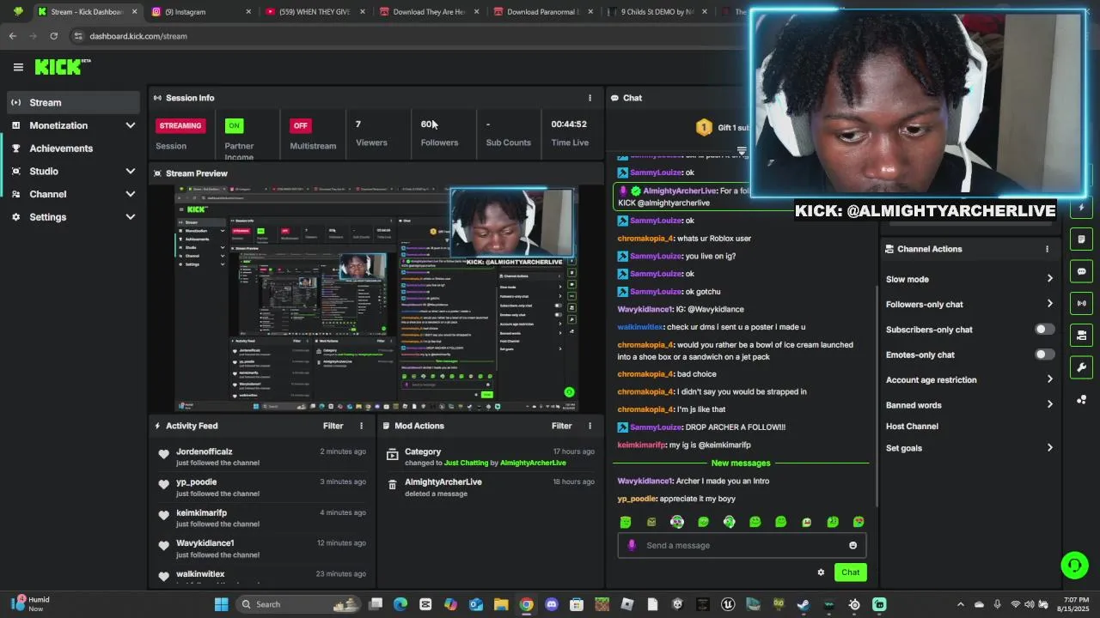Open Host Channel action
Image resolution: width=1100 pixels, height=618 pixels.
912,427
